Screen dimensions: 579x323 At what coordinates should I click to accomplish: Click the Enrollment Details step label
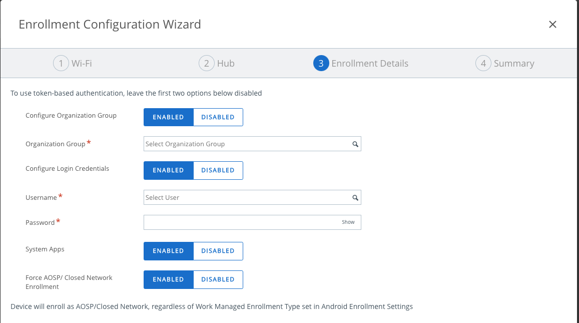coord(370,63)
